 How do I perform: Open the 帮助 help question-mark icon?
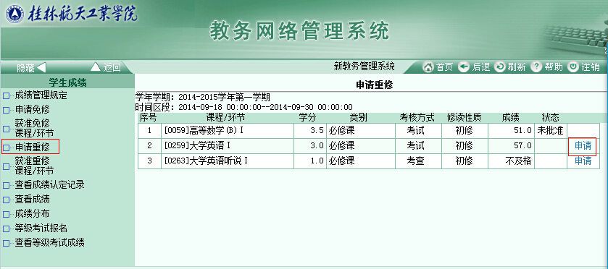click(x=536, y=67)
